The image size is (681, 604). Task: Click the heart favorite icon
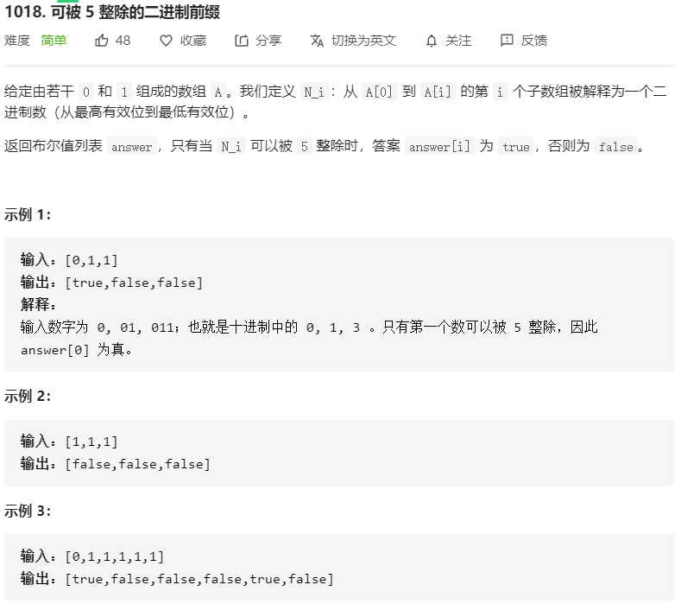[x=166, y=41]
